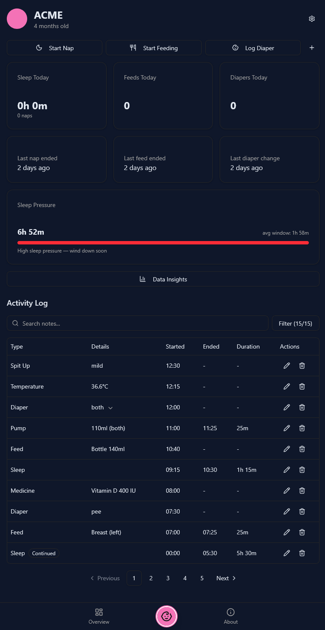Open page 3 of the activity log
The height and width of the screenshot is (630, 325).
click(168, 578)
